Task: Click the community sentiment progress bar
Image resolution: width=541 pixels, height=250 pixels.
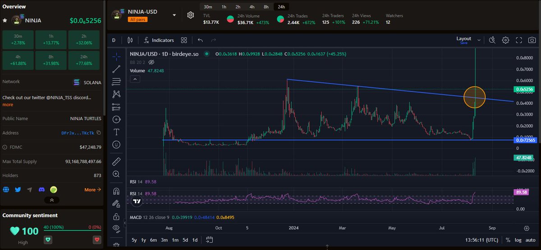Action: click(x=73, y=231)
